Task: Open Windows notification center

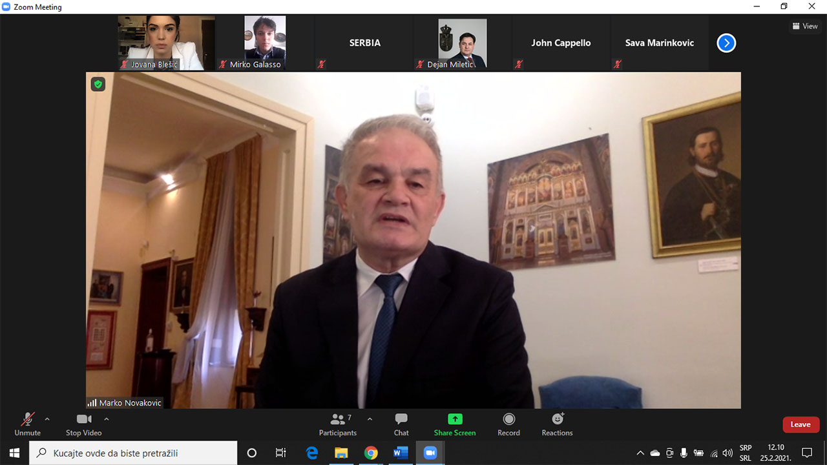Action: pyautogui.click(x=807, y=453)
